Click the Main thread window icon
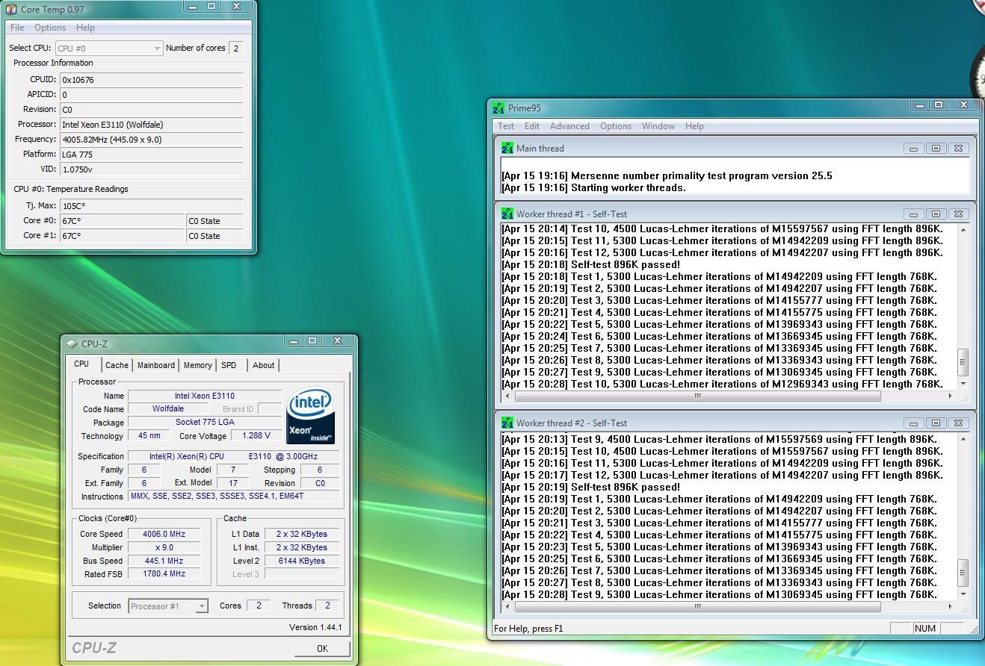The width and height of the screenshot is (985, 666). tap(507, 149)
